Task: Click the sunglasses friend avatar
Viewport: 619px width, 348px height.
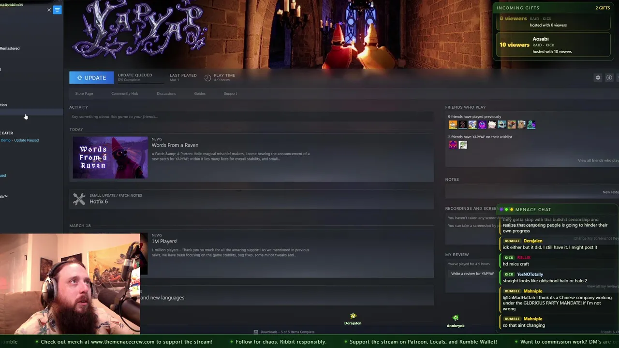Action: pos(502,125)
